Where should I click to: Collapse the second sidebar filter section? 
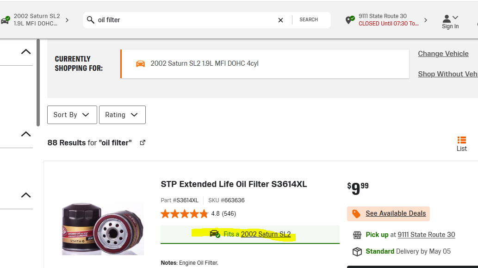(26, 134)
